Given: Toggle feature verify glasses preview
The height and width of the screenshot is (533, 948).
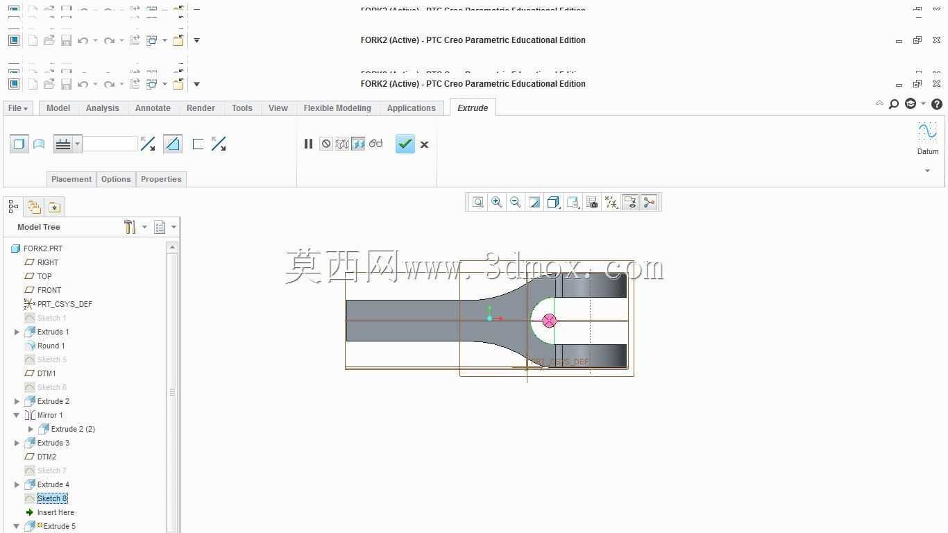Looking at the screenshot, I should click(376, 144).
